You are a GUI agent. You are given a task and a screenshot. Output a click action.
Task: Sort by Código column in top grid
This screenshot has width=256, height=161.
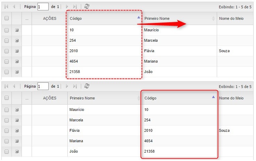coord(101,18)
